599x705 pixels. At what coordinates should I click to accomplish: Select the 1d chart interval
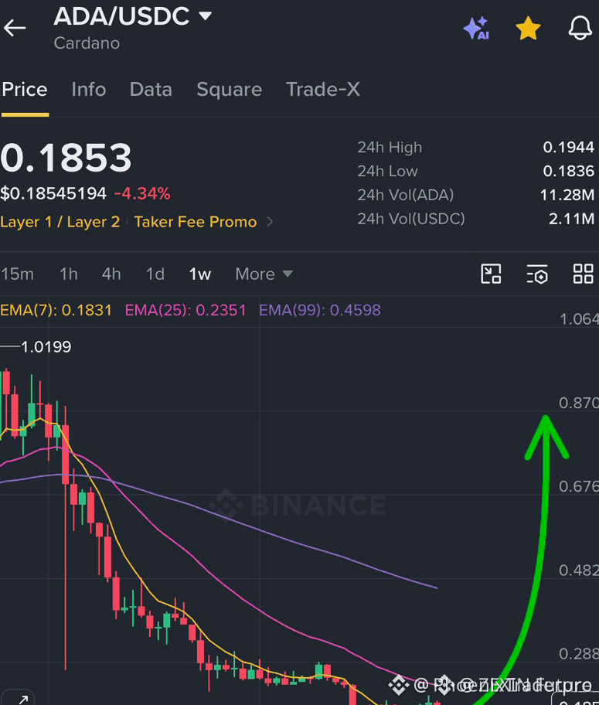(x=155, y=274)
